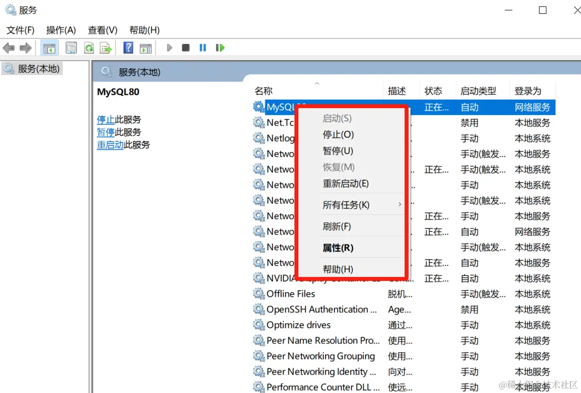Open the Help question mark icon
Viewport: 581px width, 393px height.
tap(128, 48)
